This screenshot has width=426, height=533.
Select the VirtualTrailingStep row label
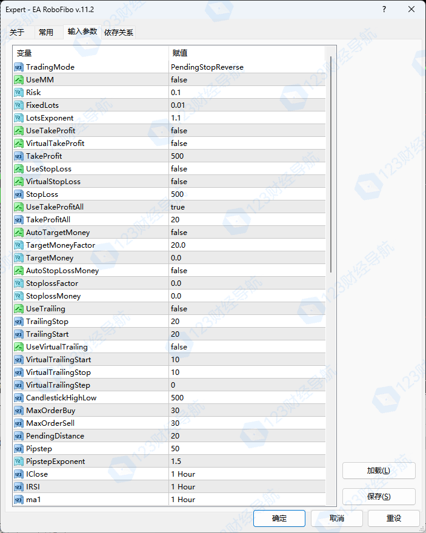(58, 385)
